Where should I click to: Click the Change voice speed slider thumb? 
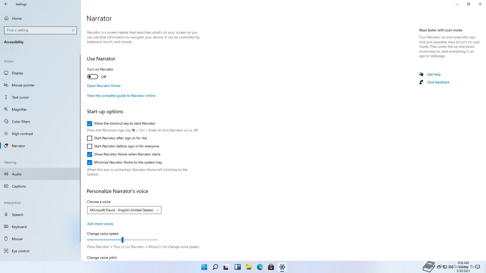pyautogui.click(x=123, y=240)
